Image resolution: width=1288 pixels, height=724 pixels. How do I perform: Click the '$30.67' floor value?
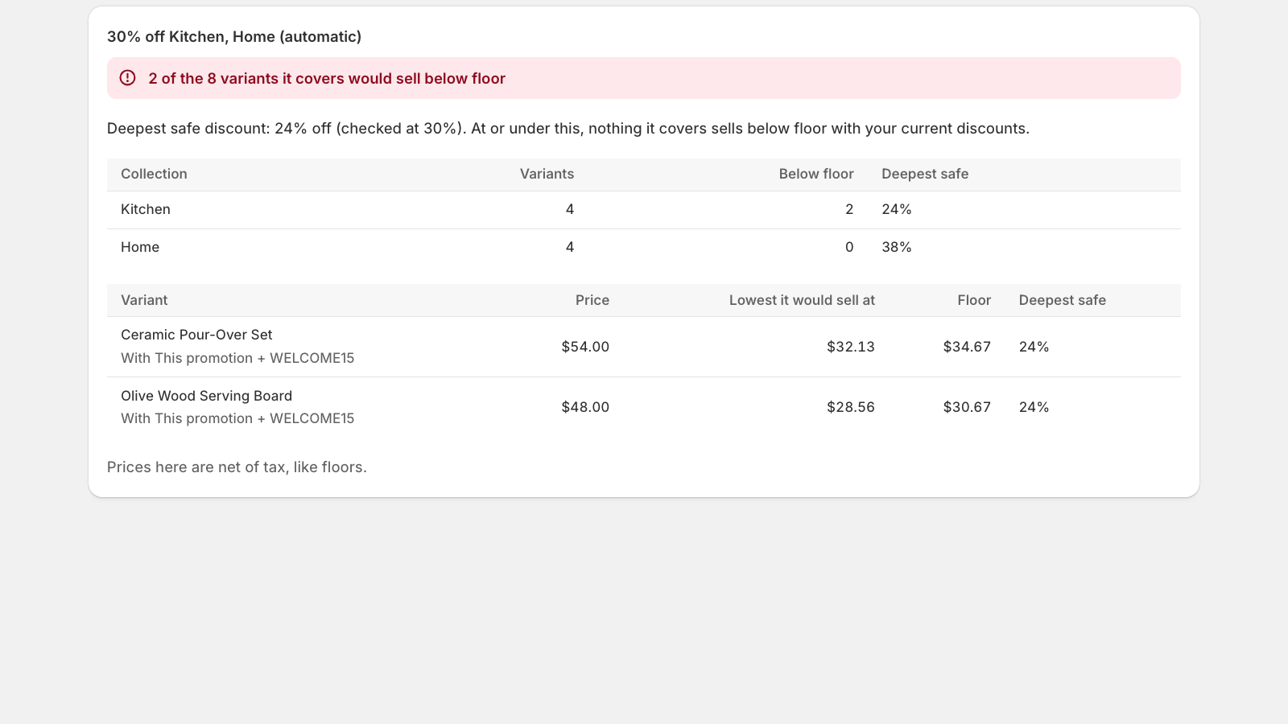(x=967, y=407)
